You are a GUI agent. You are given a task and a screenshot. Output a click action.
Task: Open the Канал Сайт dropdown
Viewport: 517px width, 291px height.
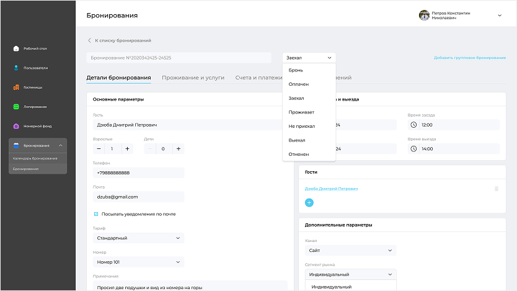pyautogui.click(x=350, y=251)
